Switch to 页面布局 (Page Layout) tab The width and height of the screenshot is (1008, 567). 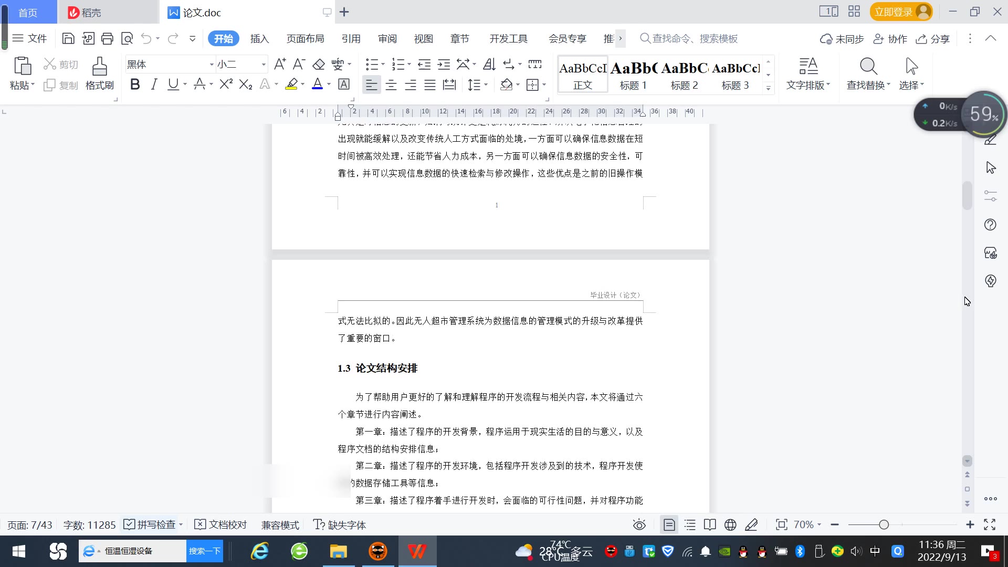pos(305,38)
